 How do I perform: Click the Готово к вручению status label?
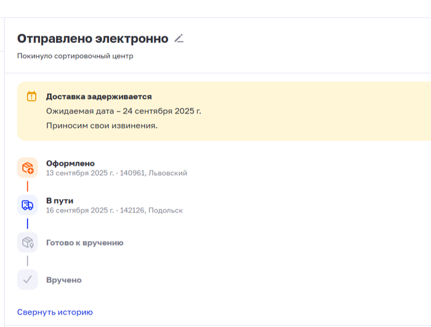click(85, 243)
